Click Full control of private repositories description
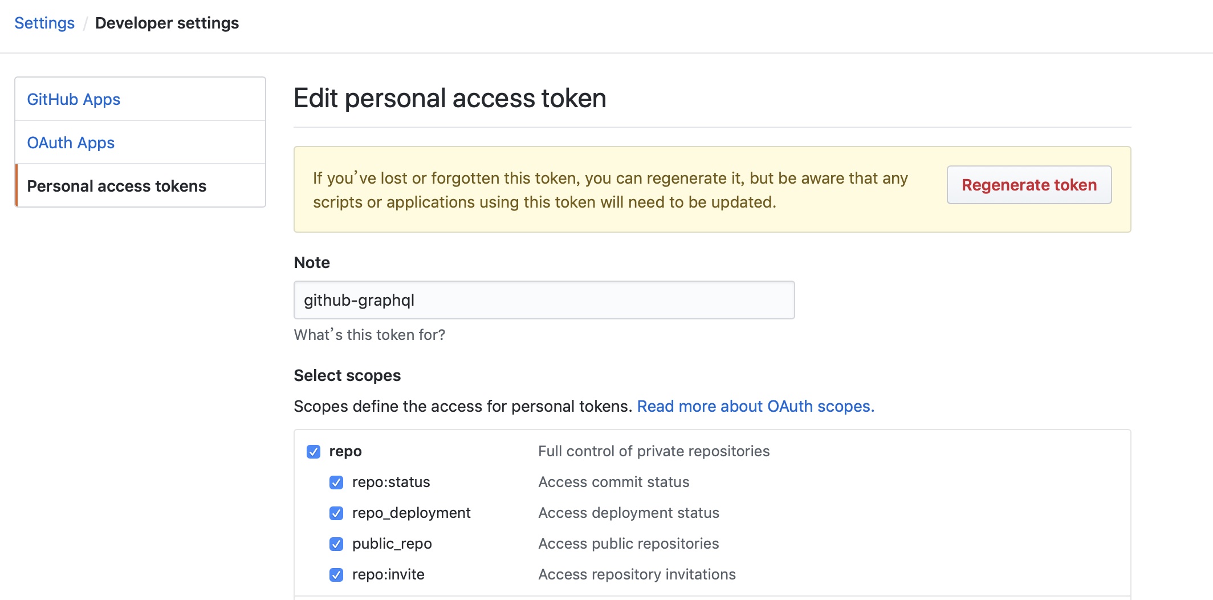1213x600 pixels. [654, 451]
